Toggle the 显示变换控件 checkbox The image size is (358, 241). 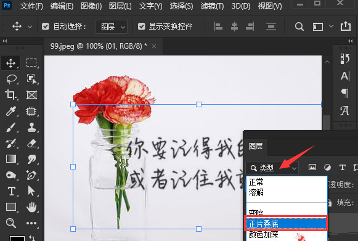click(x=141, y=27)
